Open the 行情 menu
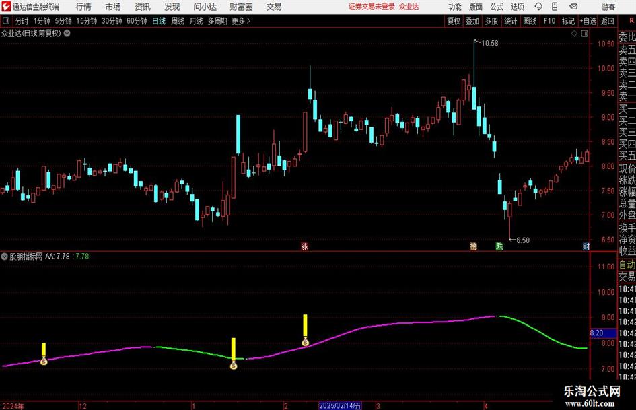Image resolution: width=636 pixels, height=410 pixels. coord(83,7)
